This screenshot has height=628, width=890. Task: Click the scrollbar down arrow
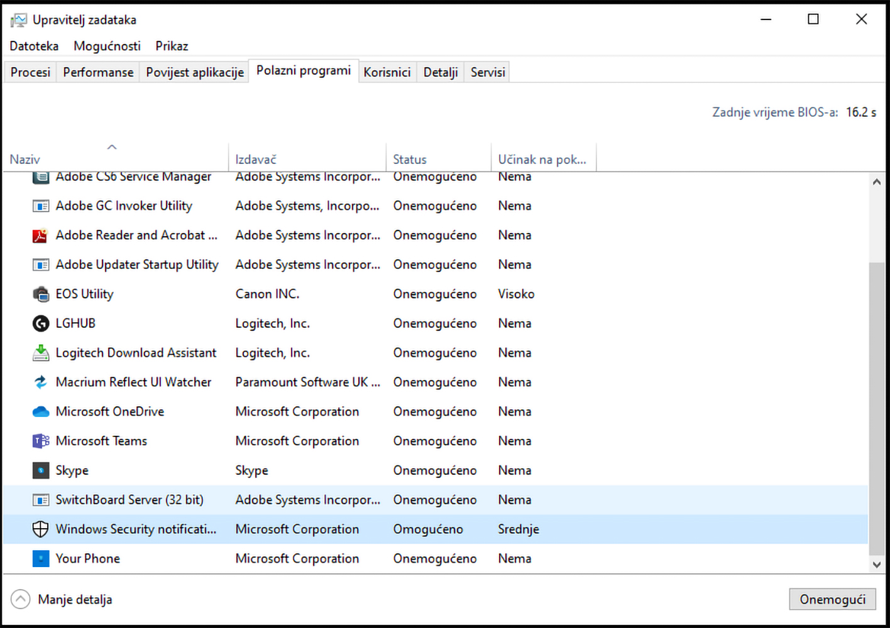(877, 565)
